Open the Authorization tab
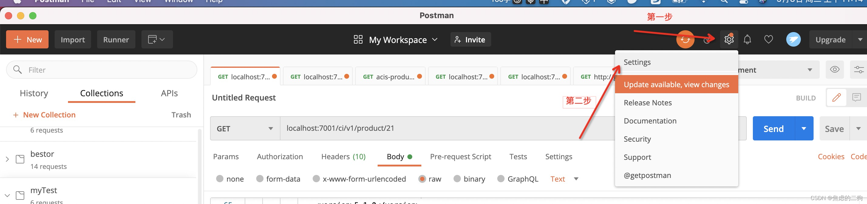This screenshot has width=867, height=204. click(x=280, y=157)
